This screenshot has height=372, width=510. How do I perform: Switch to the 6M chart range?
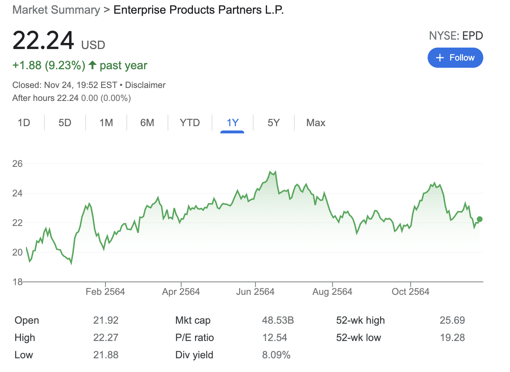(x=147, y=123)
